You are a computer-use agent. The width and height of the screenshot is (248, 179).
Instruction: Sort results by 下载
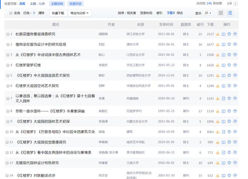point(171,13)
